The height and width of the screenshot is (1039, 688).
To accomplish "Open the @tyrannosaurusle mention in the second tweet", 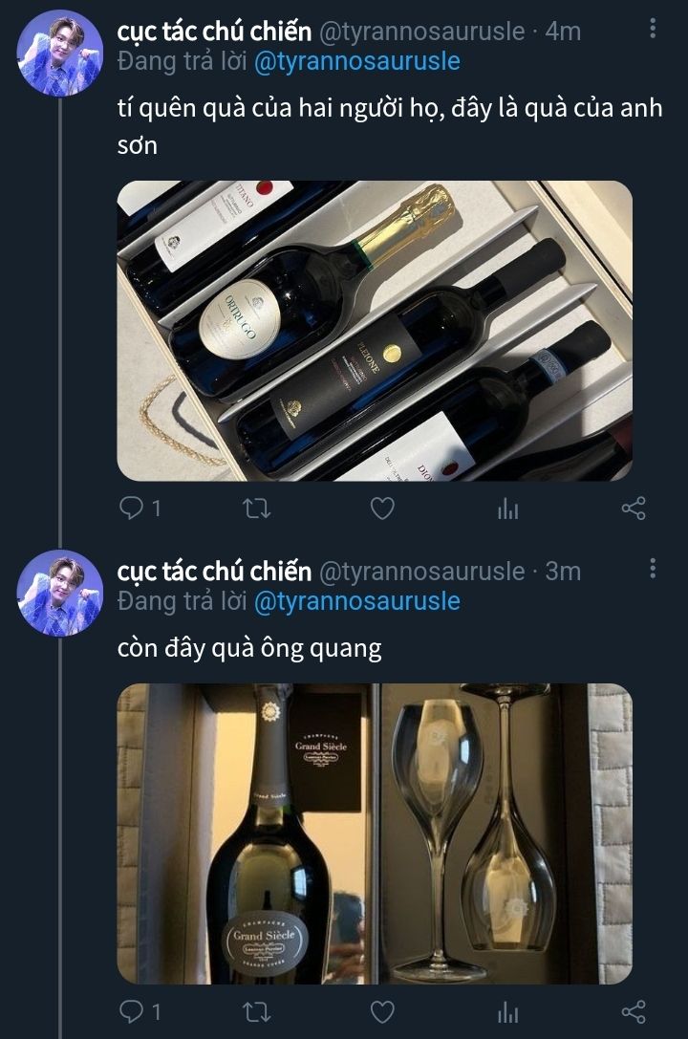I will tap(356, 601).
